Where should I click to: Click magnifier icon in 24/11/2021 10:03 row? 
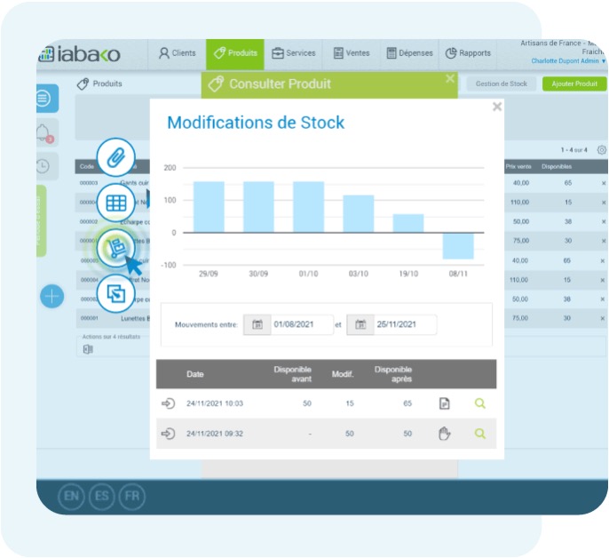point(480,403)
